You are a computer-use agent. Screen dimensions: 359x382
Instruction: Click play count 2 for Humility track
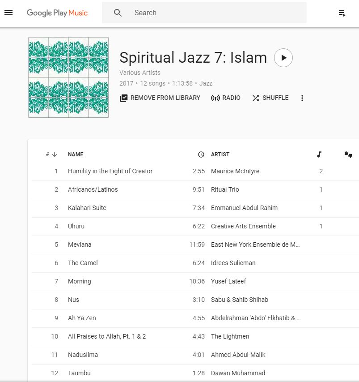pyautogui.click(x=321, y=171)
